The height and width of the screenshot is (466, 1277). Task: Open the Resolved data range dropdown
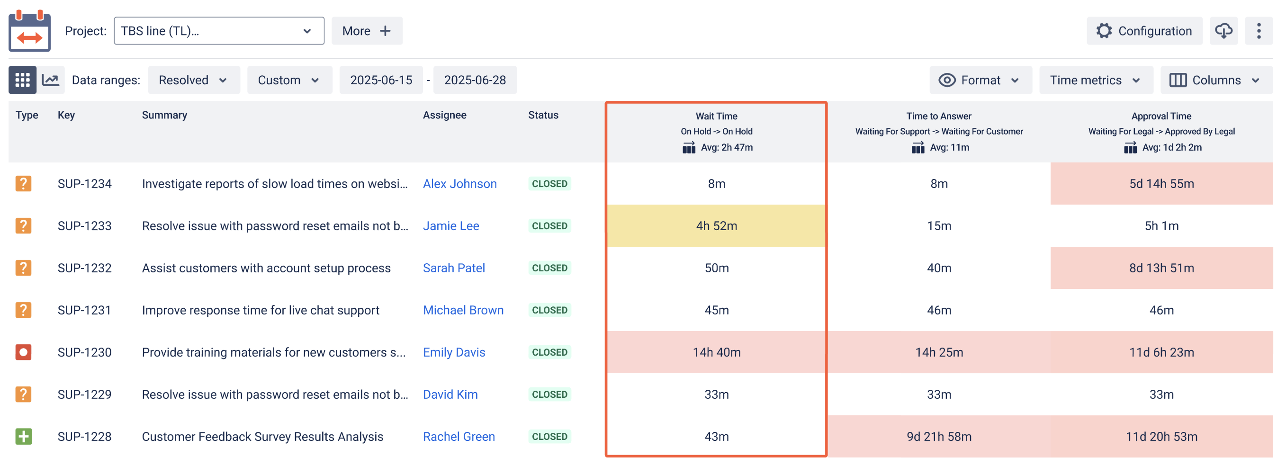[194, 80]
